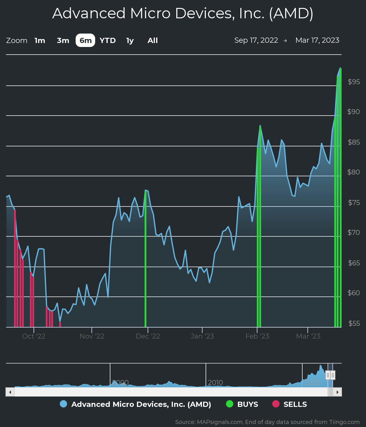
Task: Click the $75 price axis label
Action: [x=354, y=203]
